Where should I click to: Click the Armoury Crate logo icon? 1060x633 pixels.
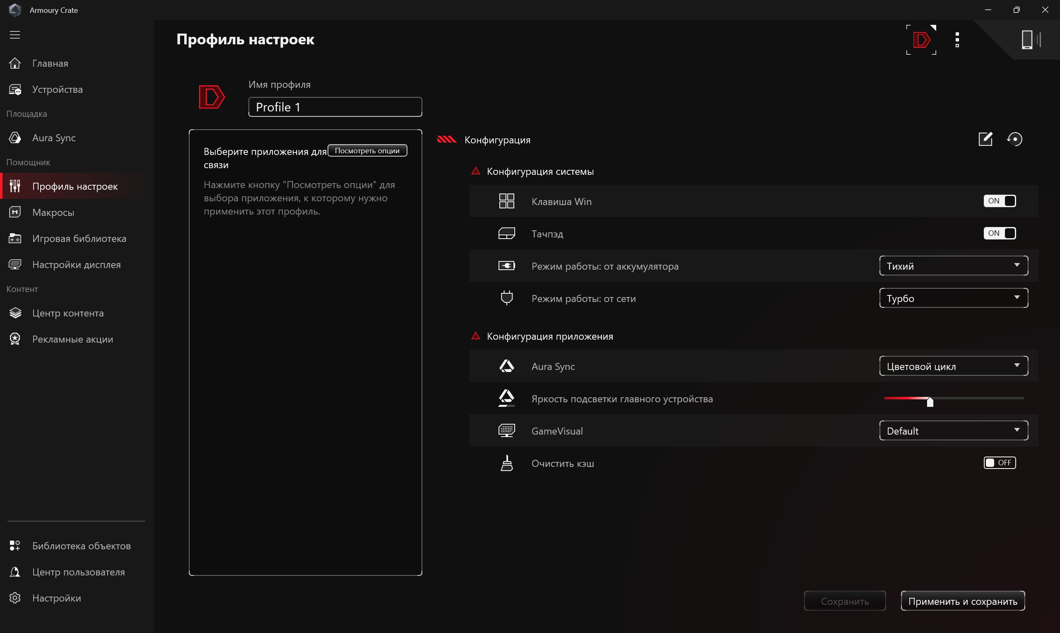pyautogui.click(x=15, y=10)
